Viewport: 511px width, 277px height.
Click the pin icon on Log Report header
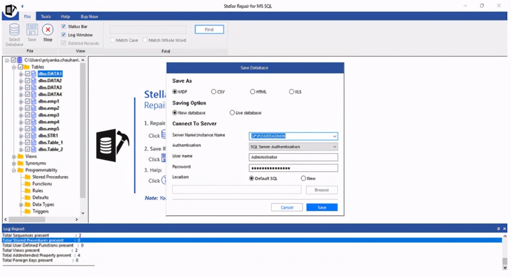click(x=498, y=229)
